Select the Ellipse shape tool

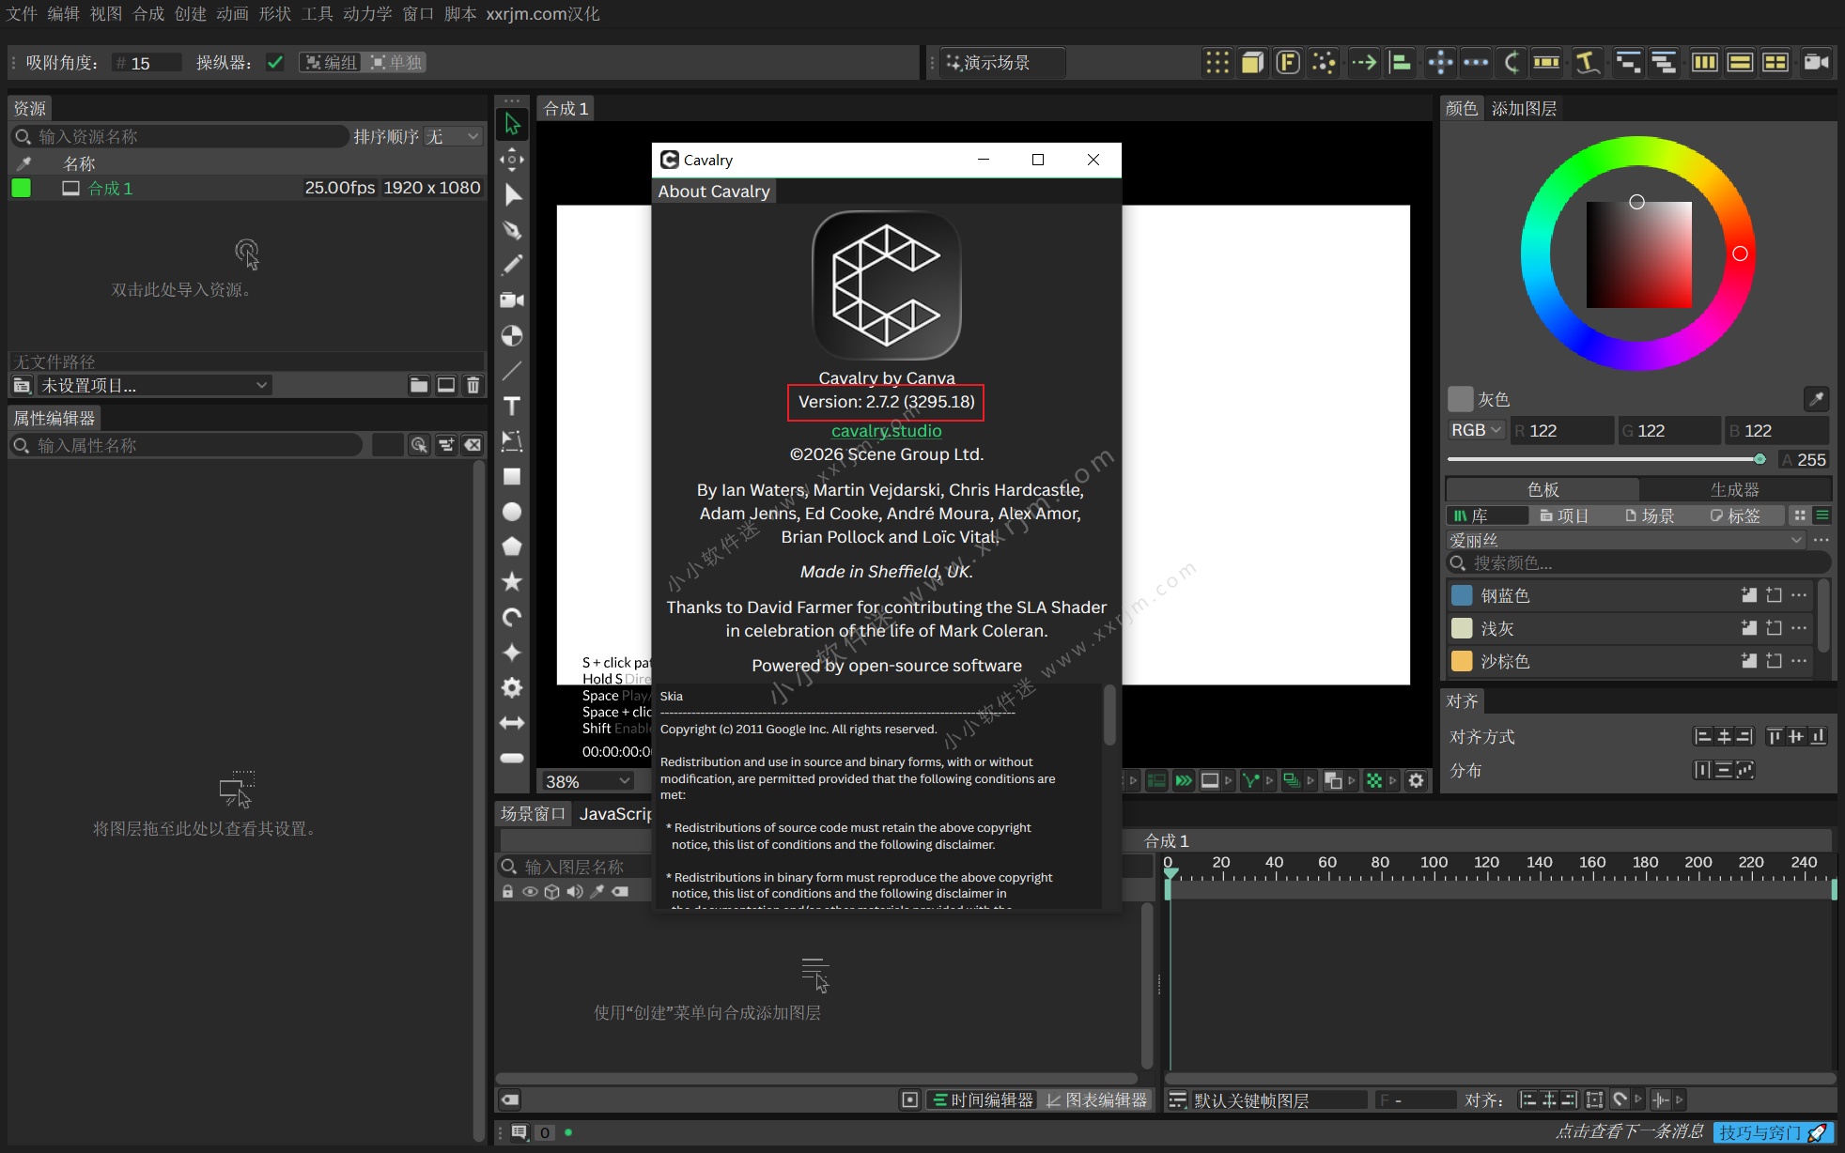512,512
